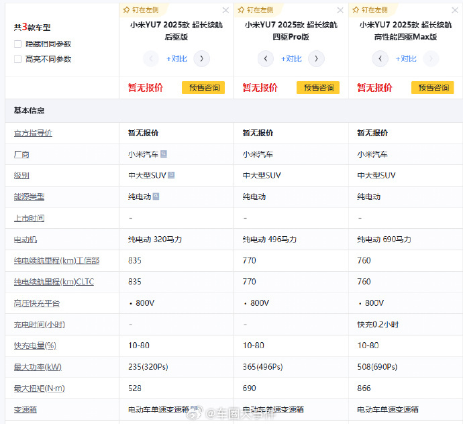Add 后驱版 to comparison via +对比

click(176, 59)
